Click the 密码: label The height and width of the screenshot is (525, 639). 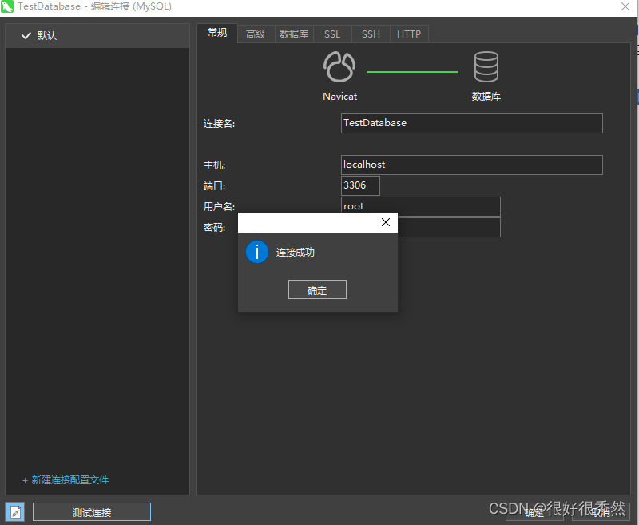tap(214, 228)
